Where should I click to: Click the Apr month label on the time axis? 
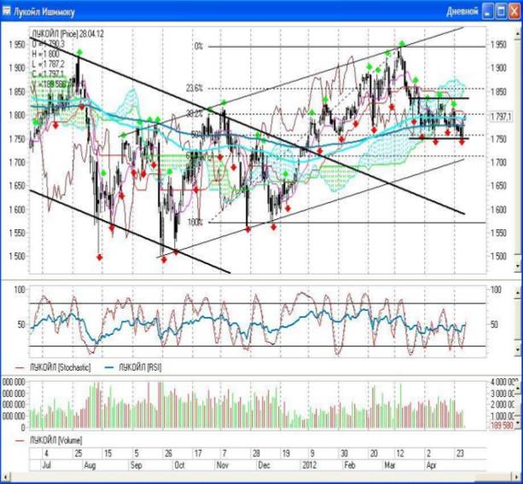coord(431,465)
